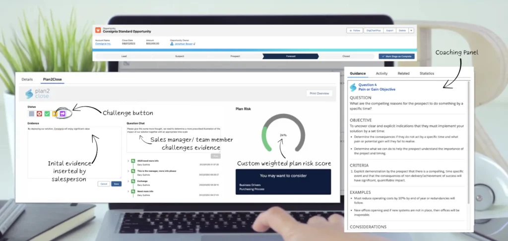Click the Mark Stage as Complete button
This screenshot has width=508, height=241.
tap(396, 56)
